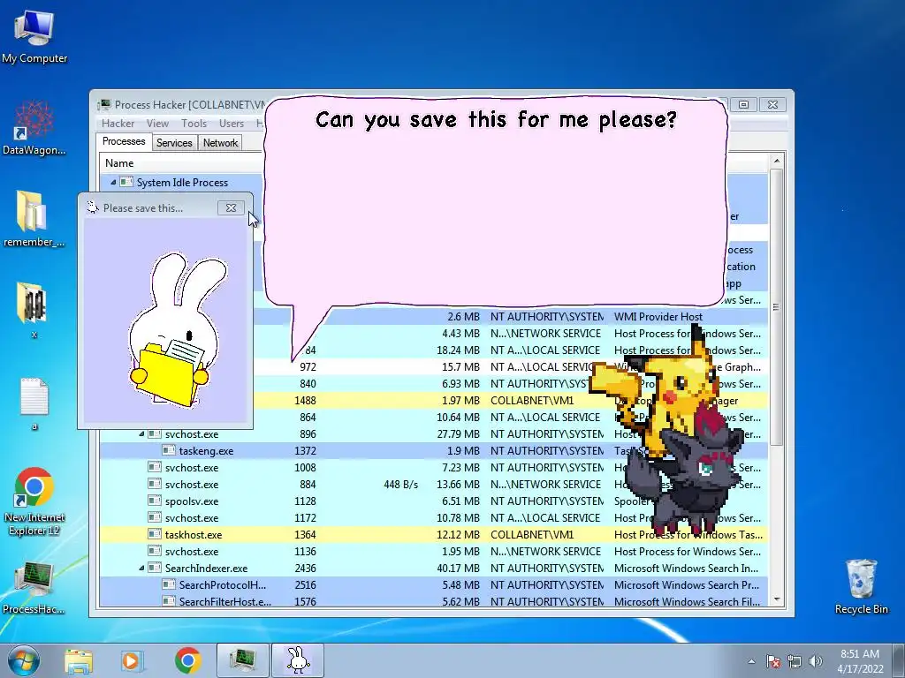
Task: Close the Please save this window
Action: [x=231, y=207]
